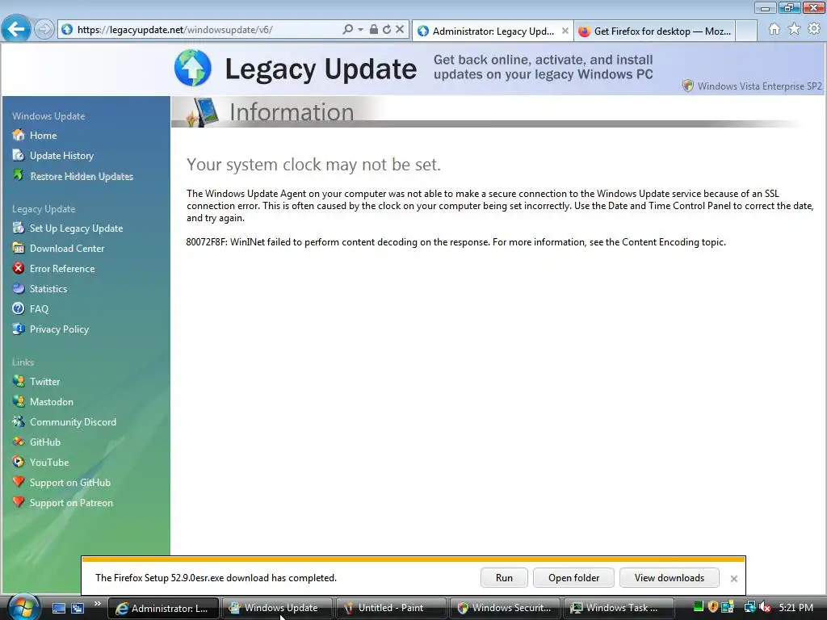Close the Legacy Update tab
The width and height of the screenshot is (827, 620).
click(x=565, y=31)
